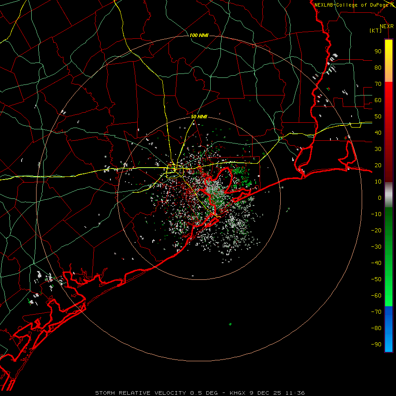The width and height of the screenshot is (396, 396).
Task: Select the 50 value on velocity scale
Action: 378,117
